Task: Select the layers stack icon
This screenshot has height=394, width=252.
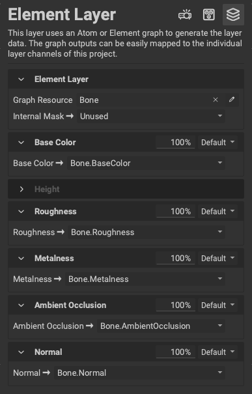Action: click(233, 14)
